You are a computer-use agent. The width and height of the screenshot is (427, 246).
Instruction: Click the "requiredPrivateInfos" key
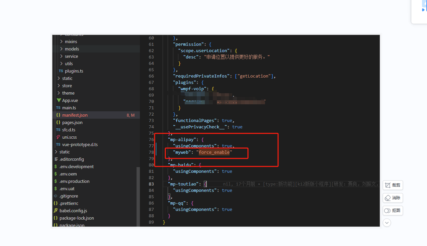202,76
